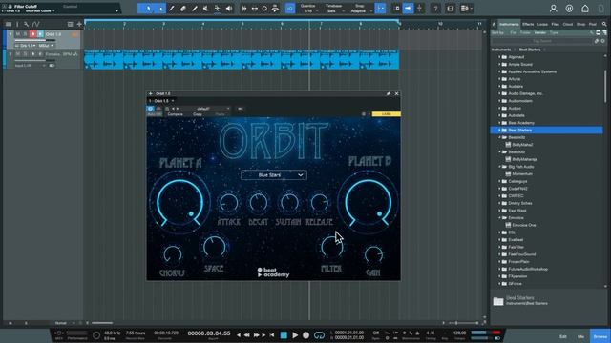The image size is (611, 343).
Task: Open the Timebase Bars dropdown
Action: click(333, 9)
